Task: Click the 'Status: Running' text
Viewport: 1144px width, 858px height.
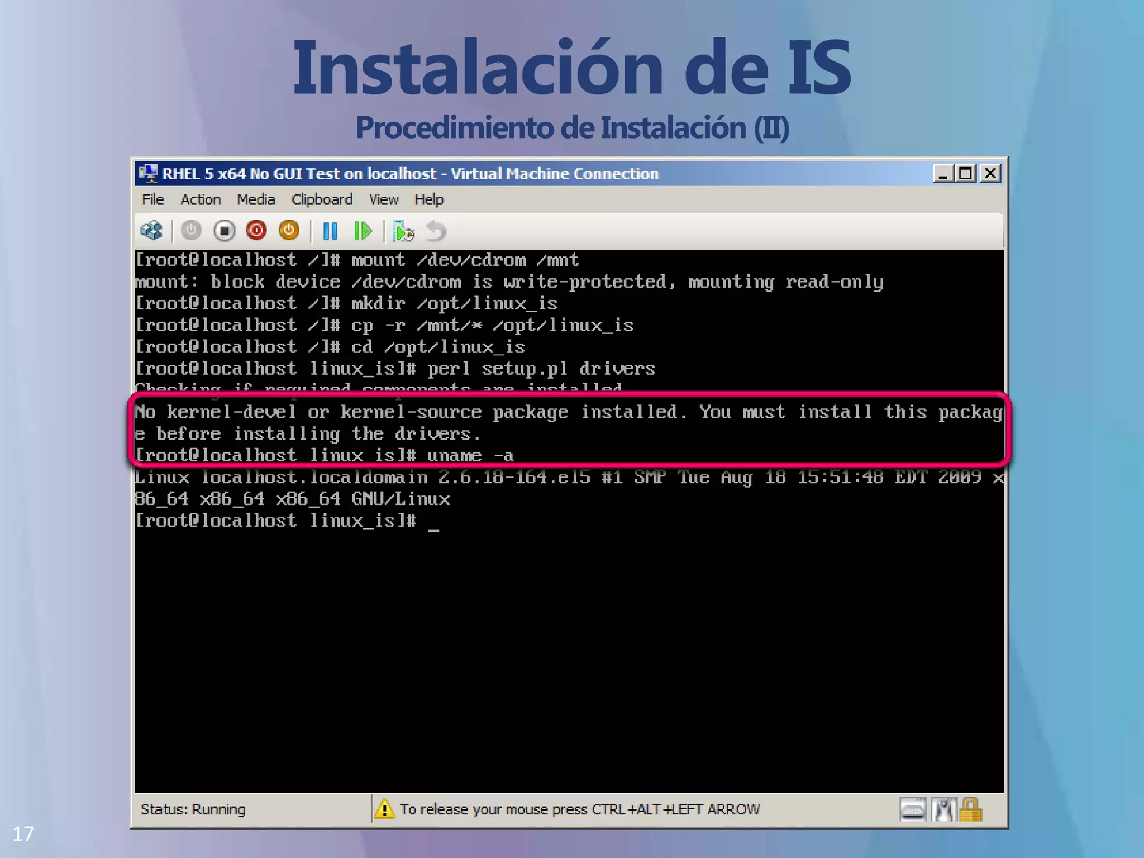Action: point(193,809)
